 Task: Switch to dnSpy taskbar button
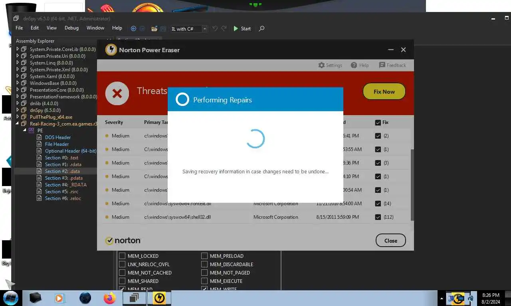click(x=134, y=298)
